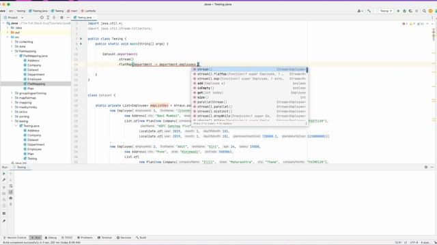Choose get(int index) completion suggestion
The width and height of the screenshot is (437, 245).
coord(249,93)
